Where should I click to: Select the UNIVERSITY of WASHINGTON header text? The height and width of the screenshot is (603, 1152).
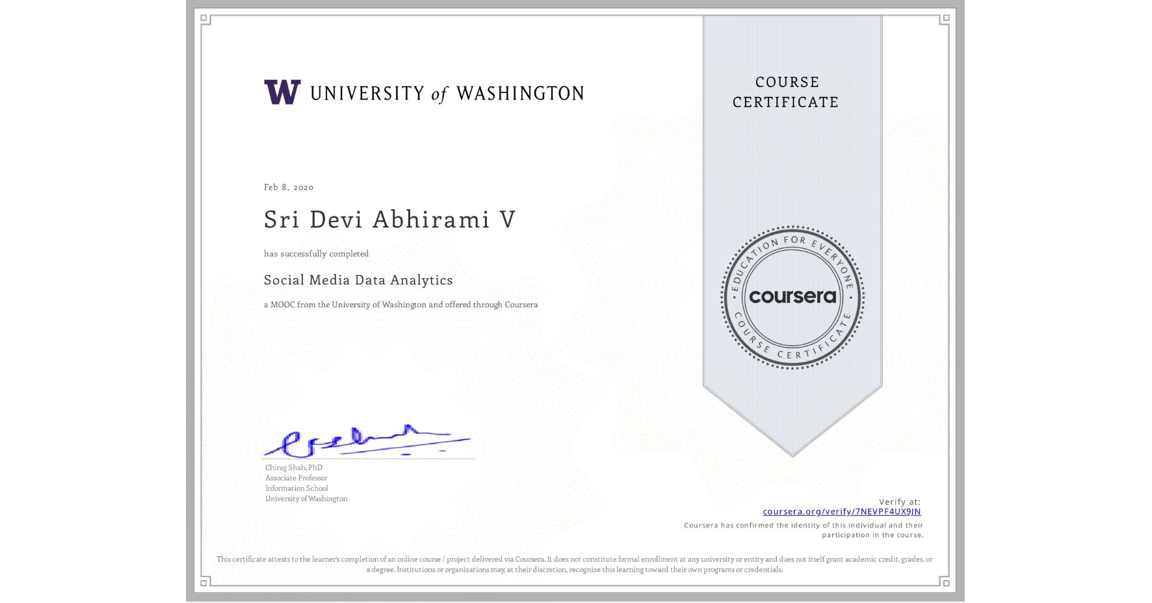(447, 92)
